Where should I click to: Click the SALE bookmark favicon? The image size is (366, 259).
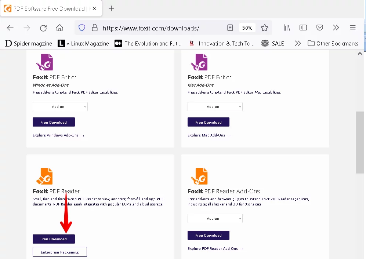coord(265,43)
